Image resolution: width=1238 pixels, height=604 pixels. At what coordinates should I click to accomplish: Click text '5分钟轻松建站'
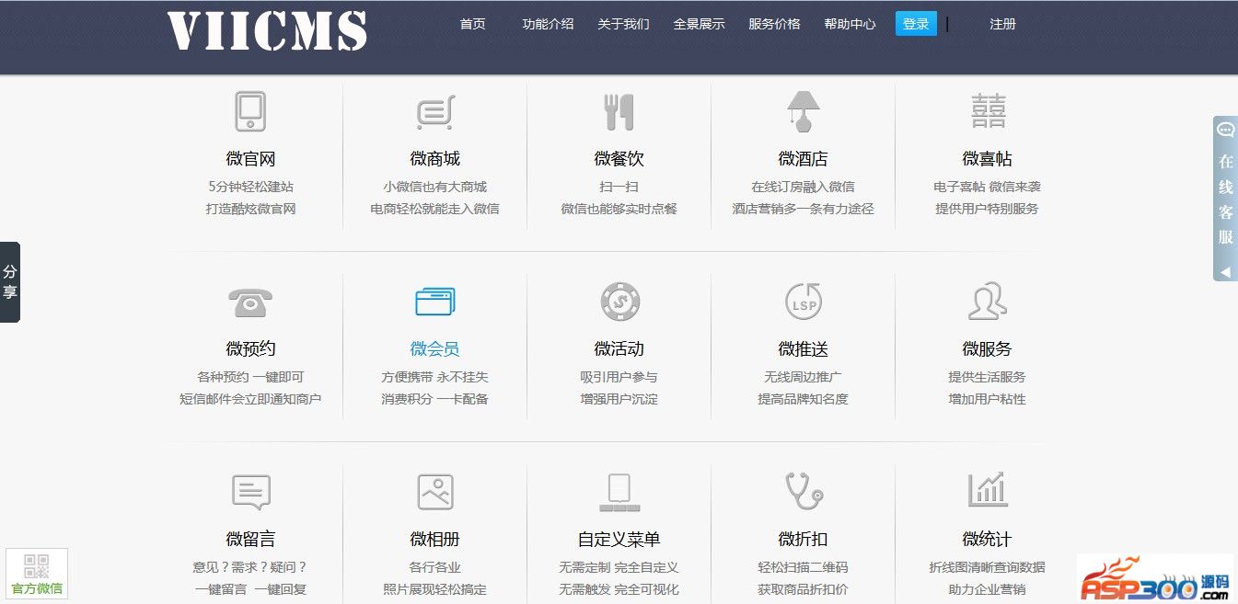[x=250, y=187]
